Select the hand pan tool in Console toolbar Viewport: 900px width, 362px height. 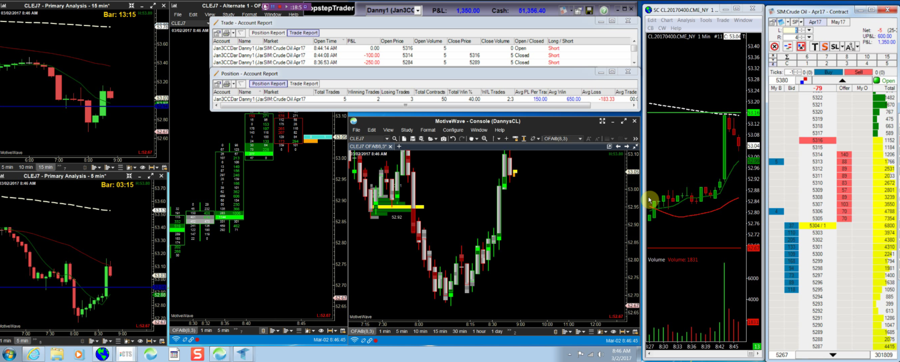471,139
